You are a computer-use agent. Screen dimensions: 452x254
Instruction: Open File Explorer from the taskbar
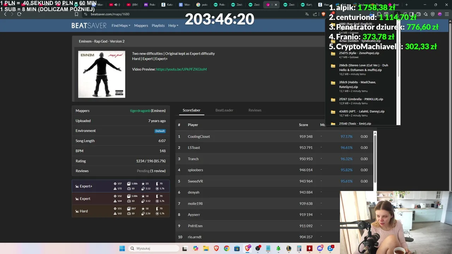206,248
